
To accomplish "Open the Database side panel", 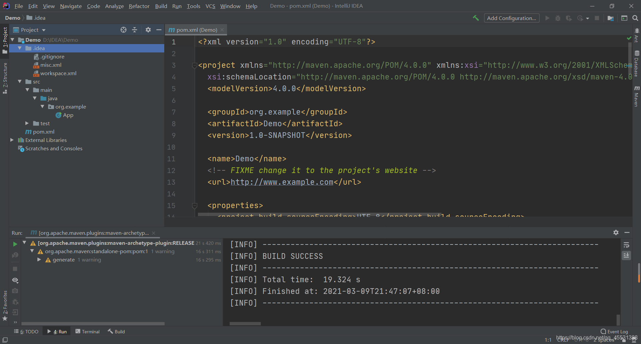I will [637, 63].
